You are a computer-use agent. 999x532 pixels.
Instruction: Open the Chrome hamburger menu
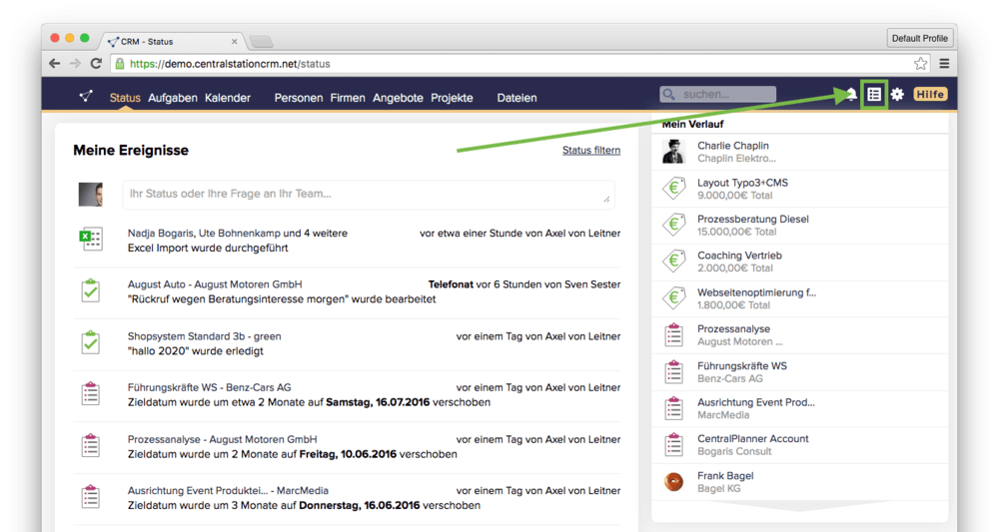point(944,63)
